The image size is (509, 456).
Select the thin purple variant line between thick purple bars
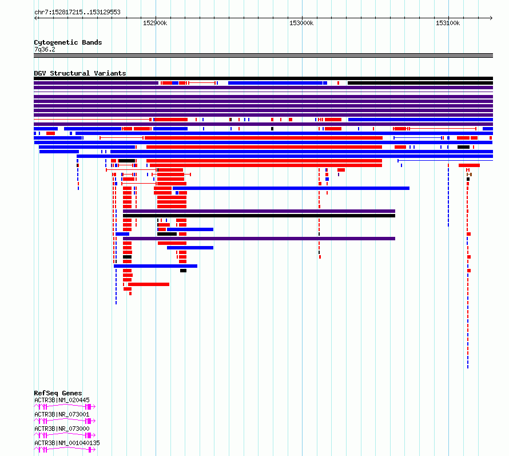click(x=263, y=92)
